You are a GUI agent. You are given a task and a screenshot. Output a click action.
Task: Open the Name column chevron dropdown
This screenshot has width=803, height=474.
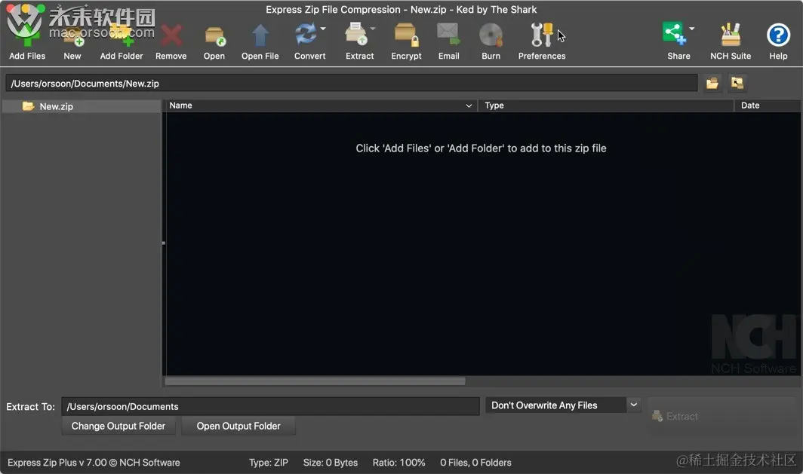[468, 106]
